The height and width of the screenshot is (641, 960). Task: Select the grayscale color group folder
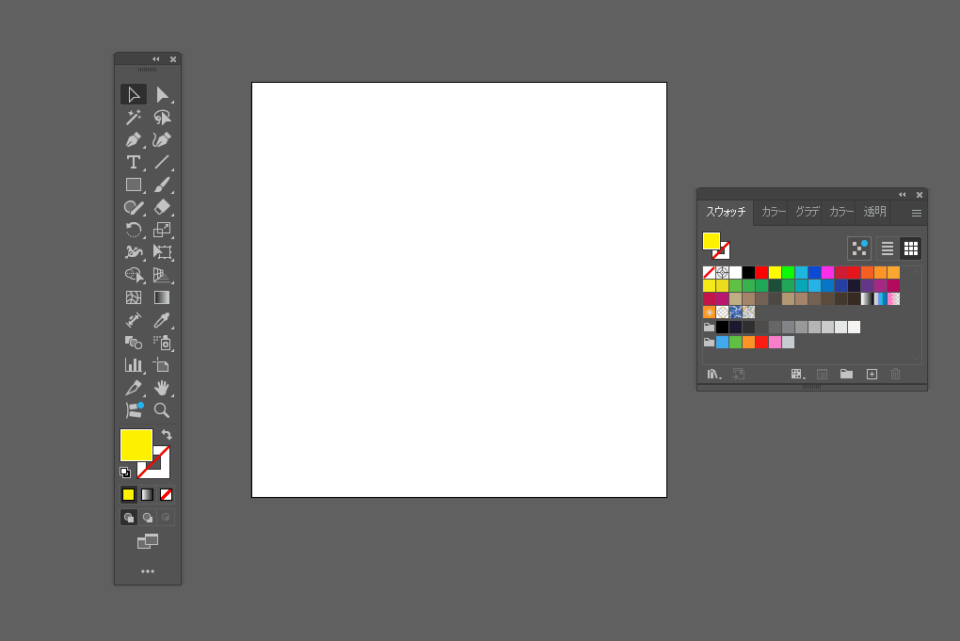(x=709, y=327)
